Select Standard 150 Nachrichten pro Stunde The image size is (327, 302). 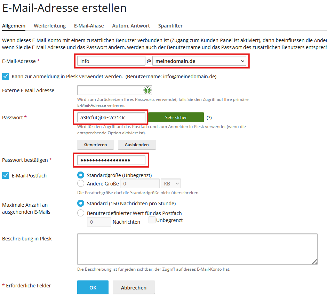(x=81, y=203)
